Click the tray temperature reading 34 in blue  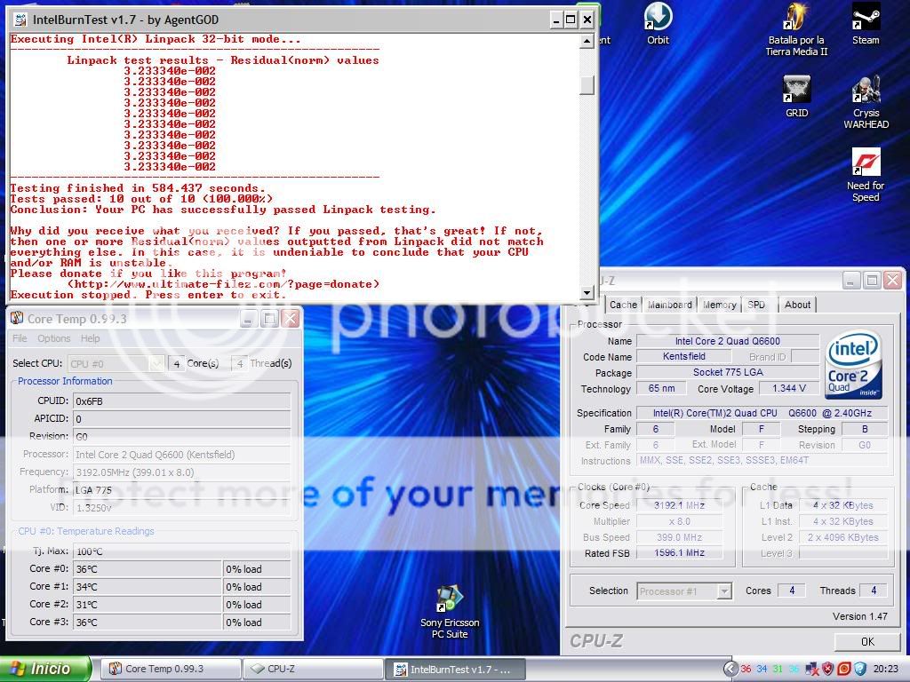[x=762, y=669]
